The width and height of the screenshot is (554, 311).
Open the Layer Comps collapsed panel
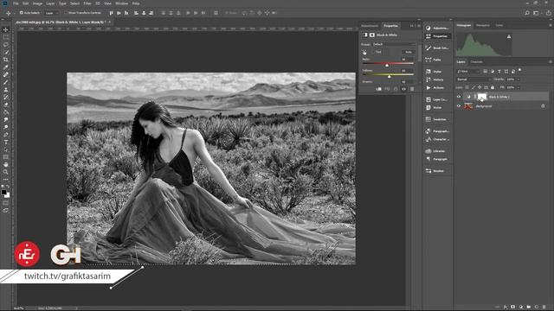(437, 99)
